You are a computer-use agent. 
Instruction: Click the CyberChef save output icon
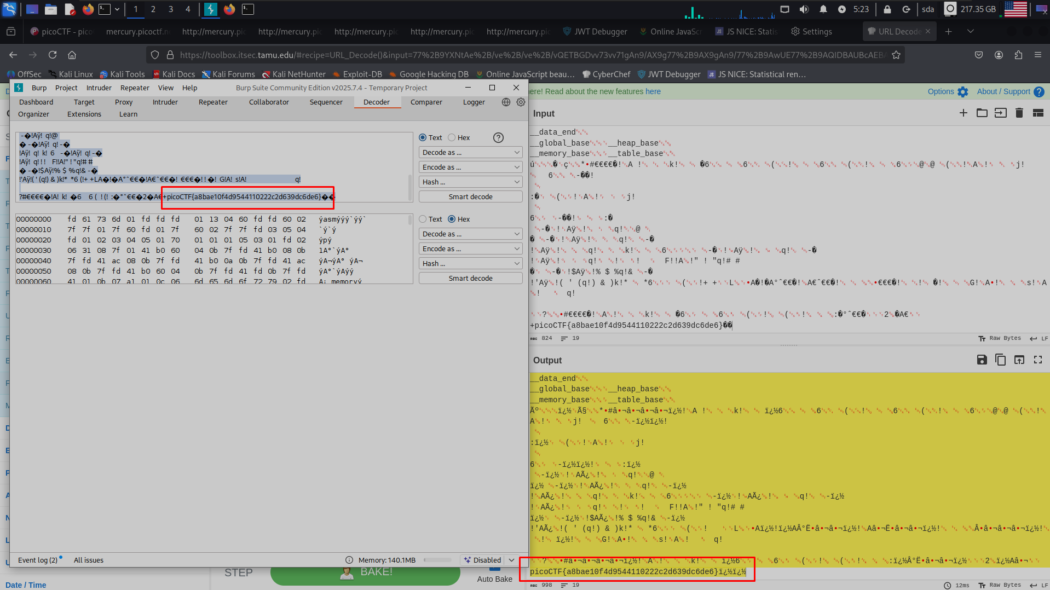[x=982, y=360]
